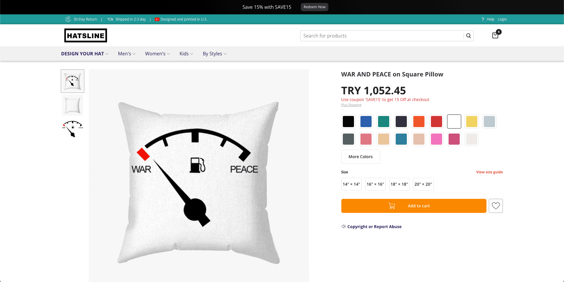Click the HATSLINE logo
Screen dimensions: 564x282
[85, 35]
